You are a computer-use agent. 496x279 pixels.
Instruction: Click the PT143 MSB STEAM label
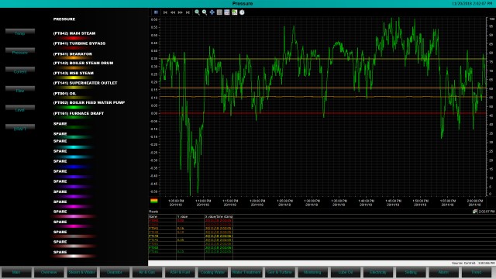point(74,73)
